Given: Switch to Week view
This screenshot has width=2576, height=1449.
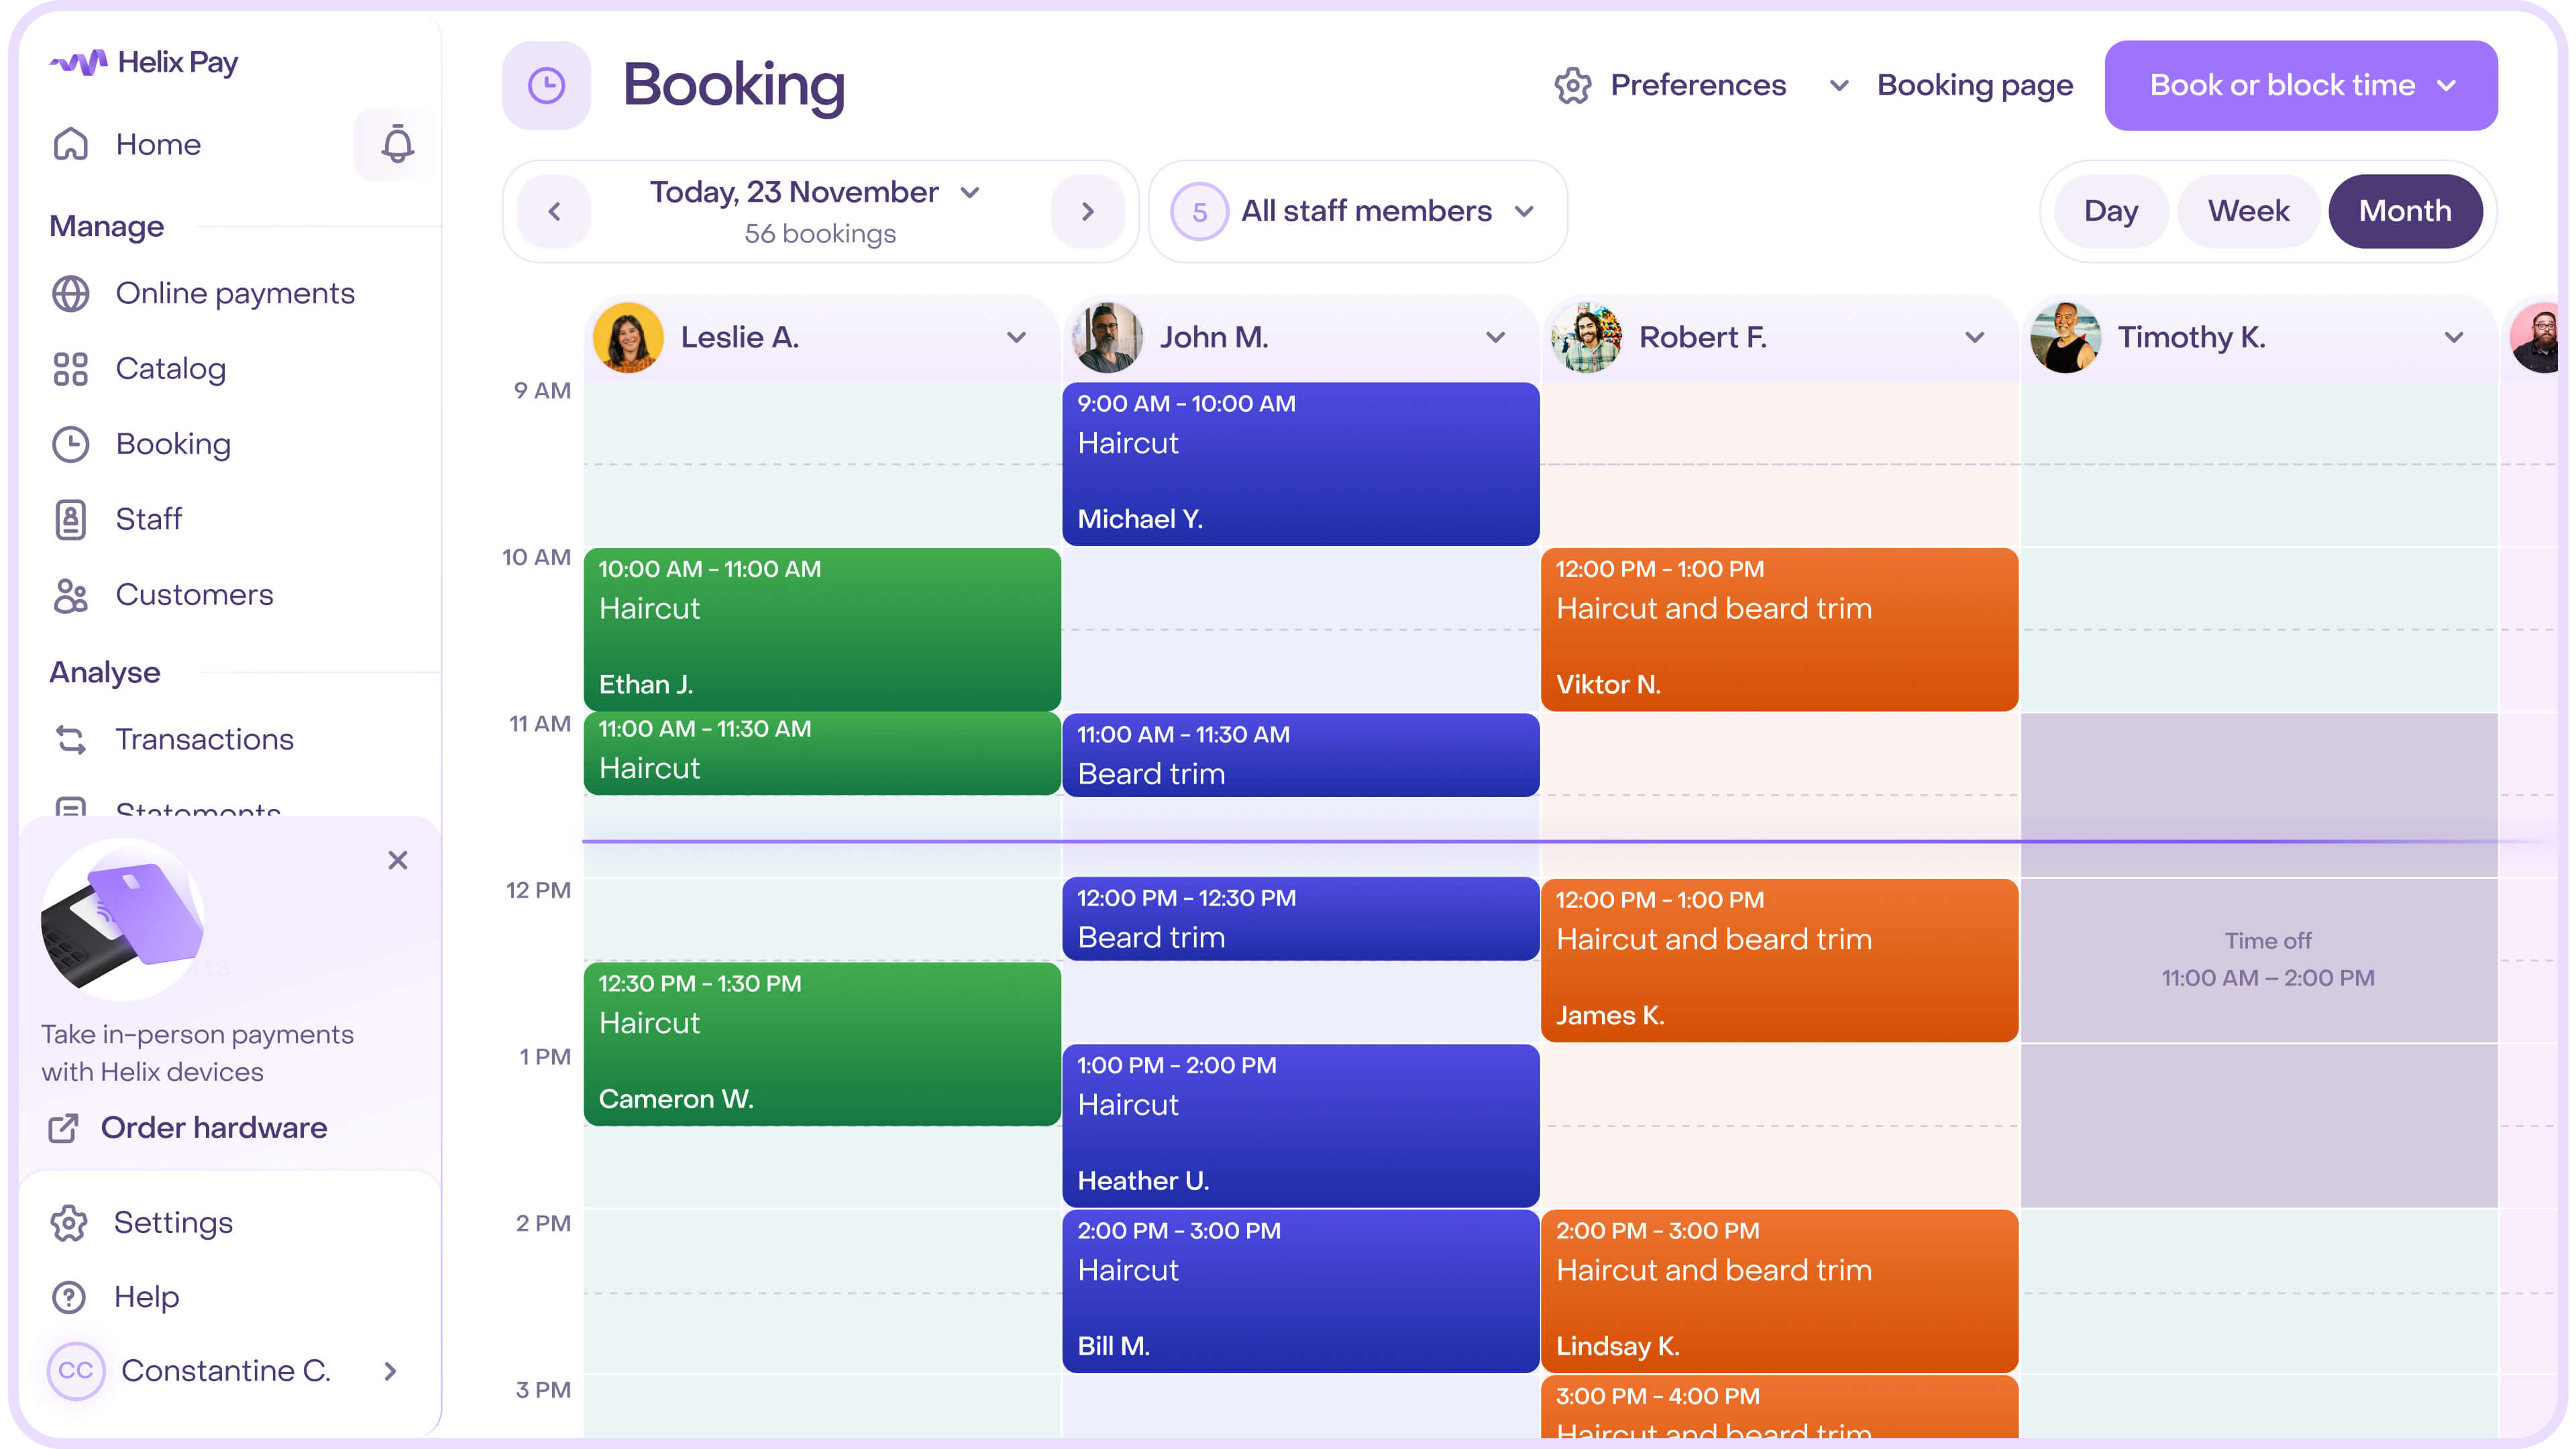Looking at the screenshot, I should [x=2248, y=211].
